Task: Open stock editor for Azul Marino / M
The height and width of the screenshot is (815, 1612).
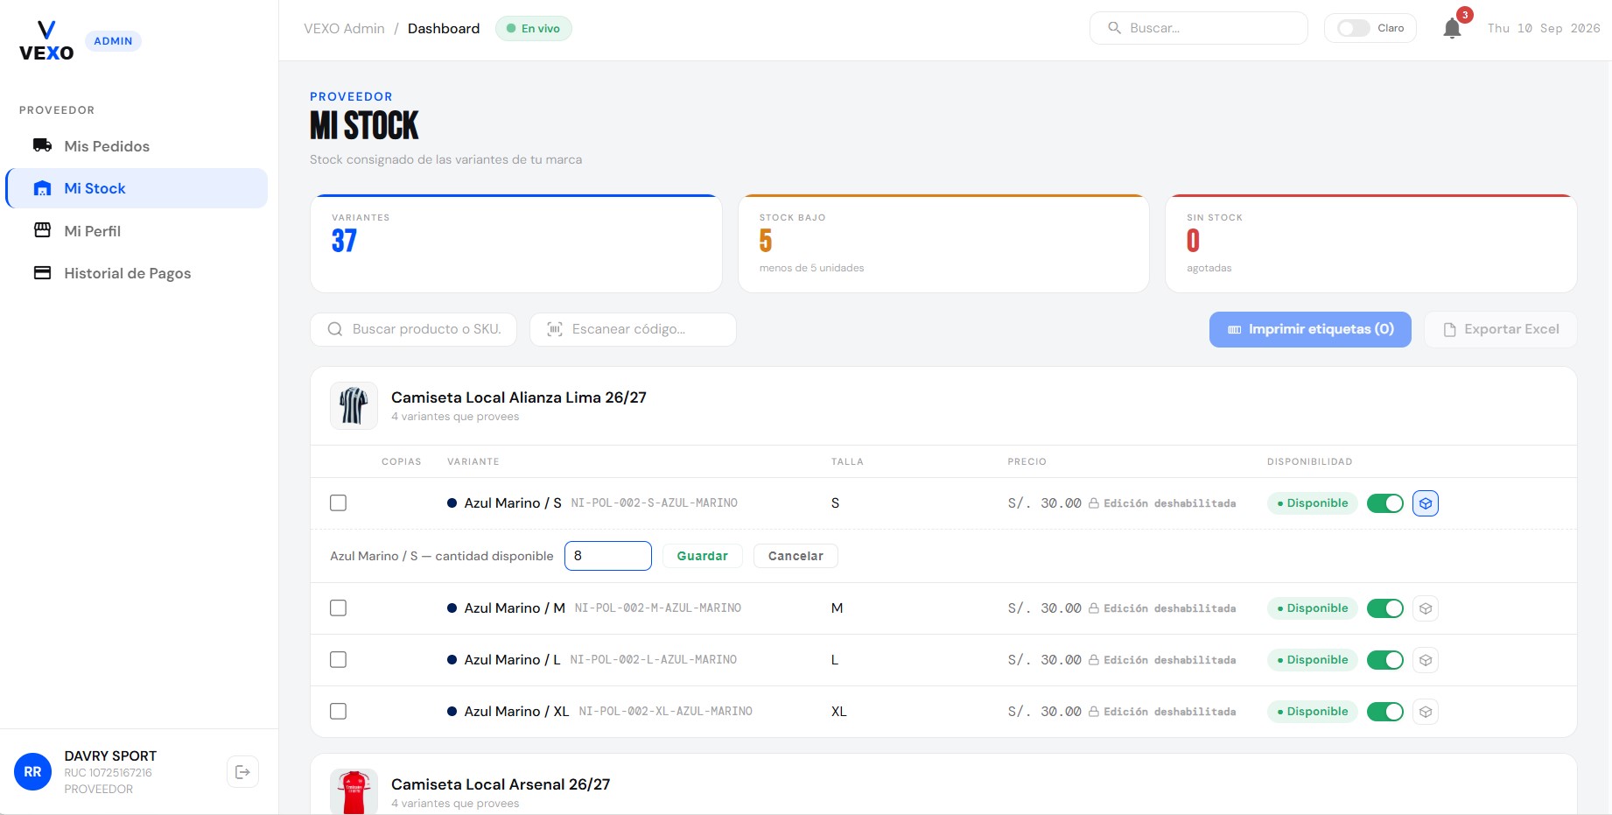Action: [1426, 608]
